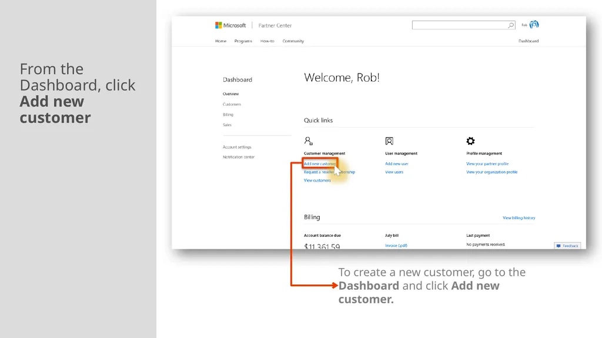
Task: Select Billing in the Dashboard sidebar
Action: coord(228,115)
